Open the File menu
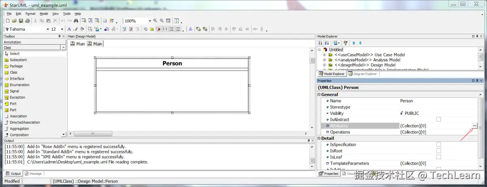 9,14
